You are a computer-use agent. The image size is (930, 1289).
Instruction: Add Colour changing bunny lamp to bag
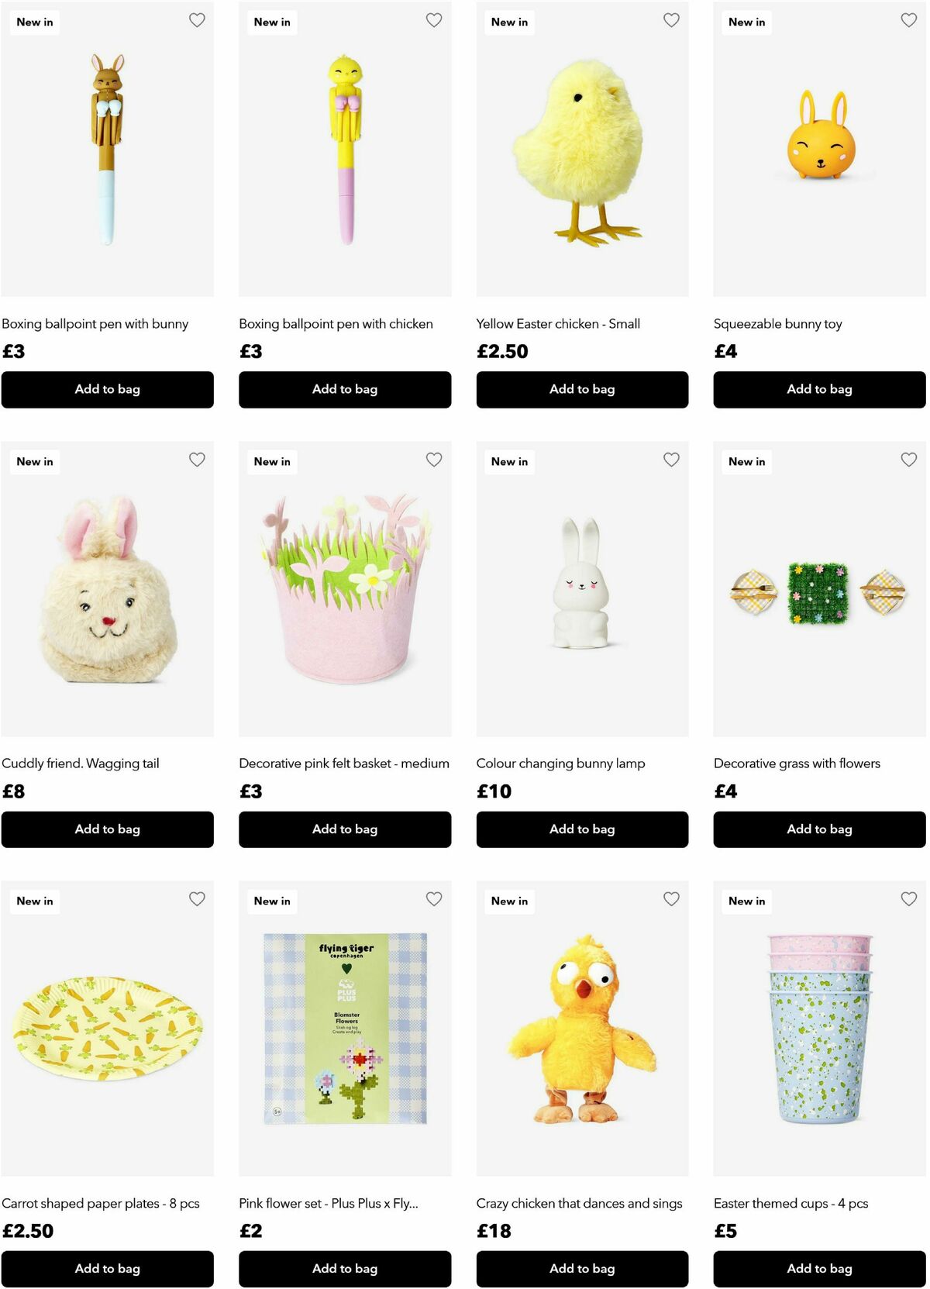tap(582, 829)
